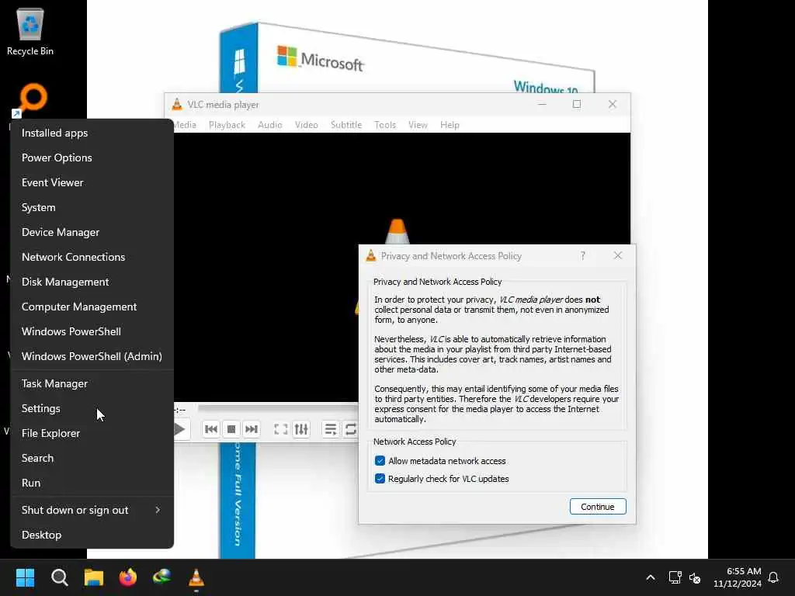Click the next track button in VLC
This screenshot has width=795, height=596.
[x=252, y=429]
